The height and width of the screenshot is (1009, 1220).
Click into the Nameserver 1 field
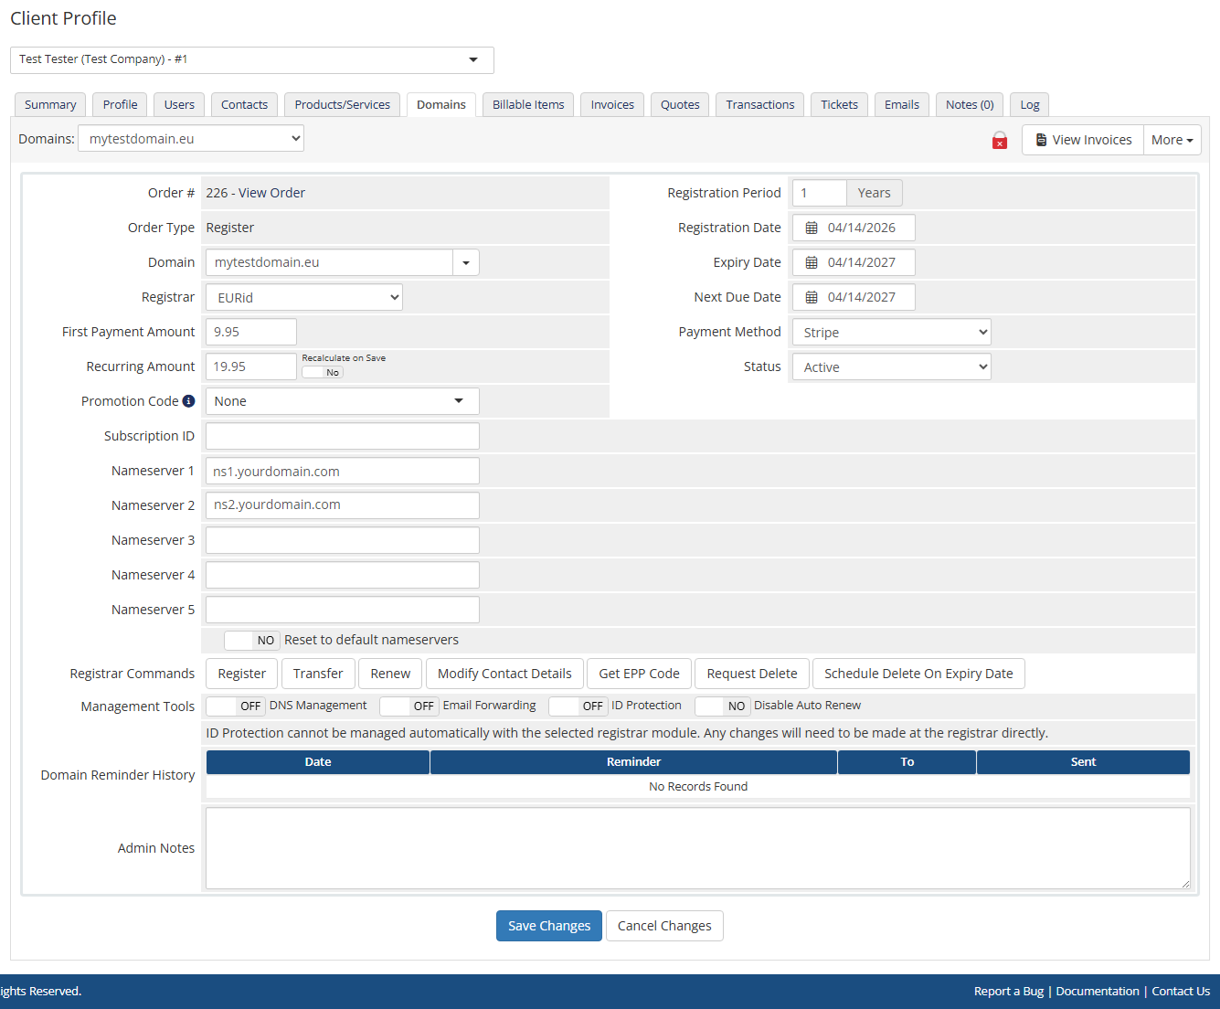point(343,471)
